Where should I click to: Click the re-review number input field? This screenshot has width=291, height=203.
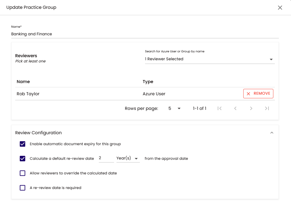[106, 159]
